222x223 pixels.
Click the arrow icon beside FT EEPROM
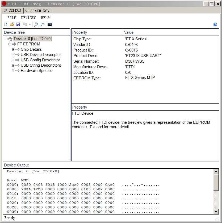(14, 44)
